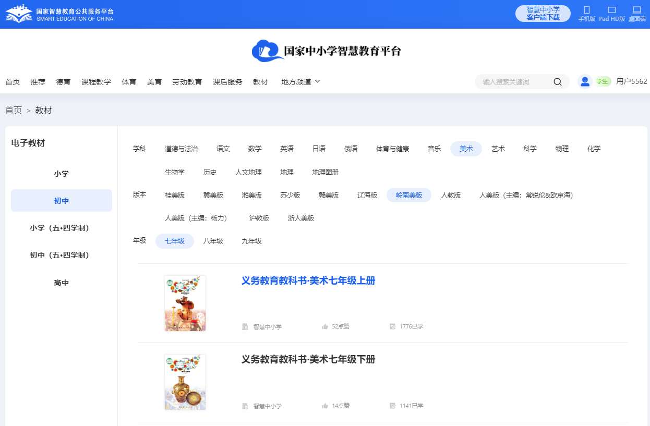Open the 义务教育教科书·美术七年级上册 title link

click(308, 281)
